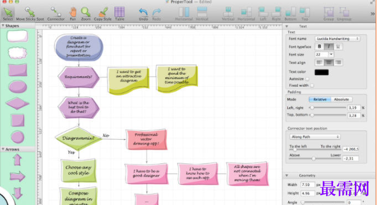Undo the last action
This screenshot has height=205, width=379.
tap(143, 14)
